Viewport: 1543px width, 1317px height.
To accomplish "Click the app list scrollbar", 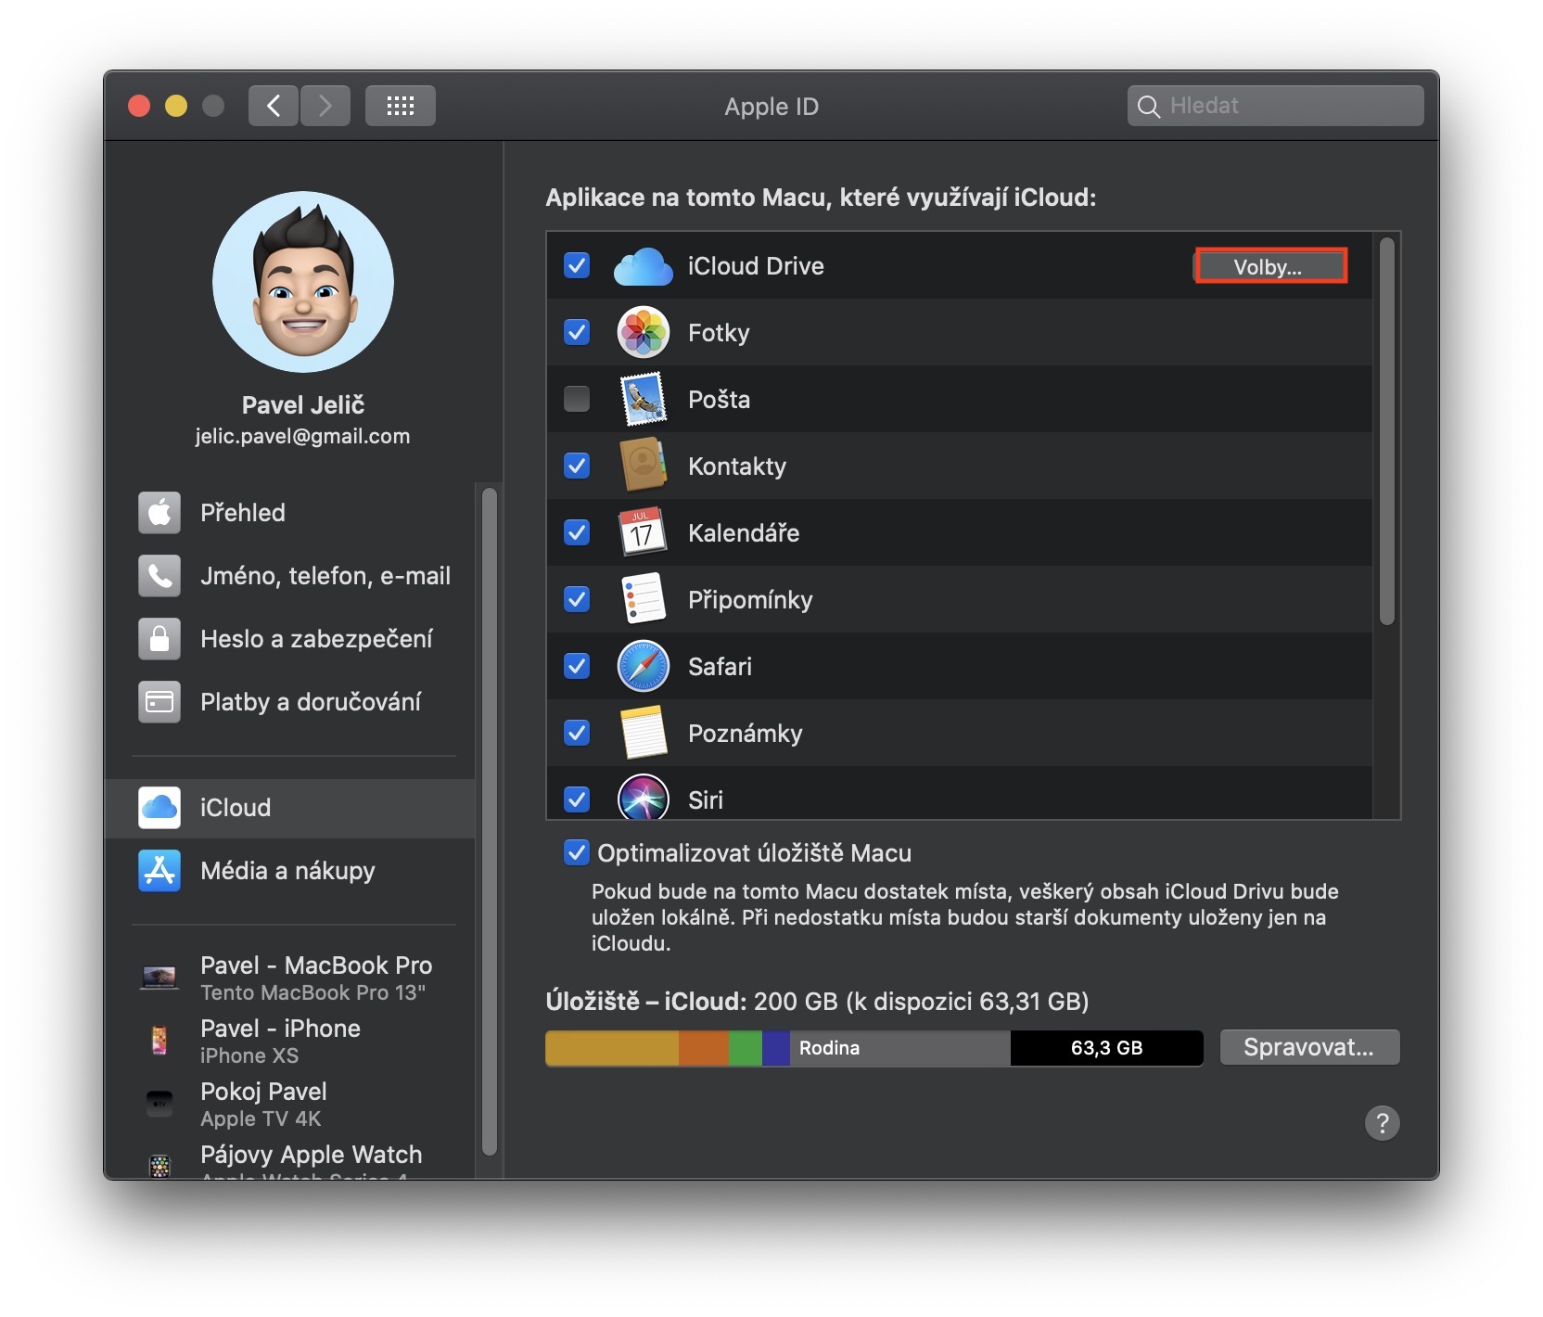I will tap(1387, 431).
